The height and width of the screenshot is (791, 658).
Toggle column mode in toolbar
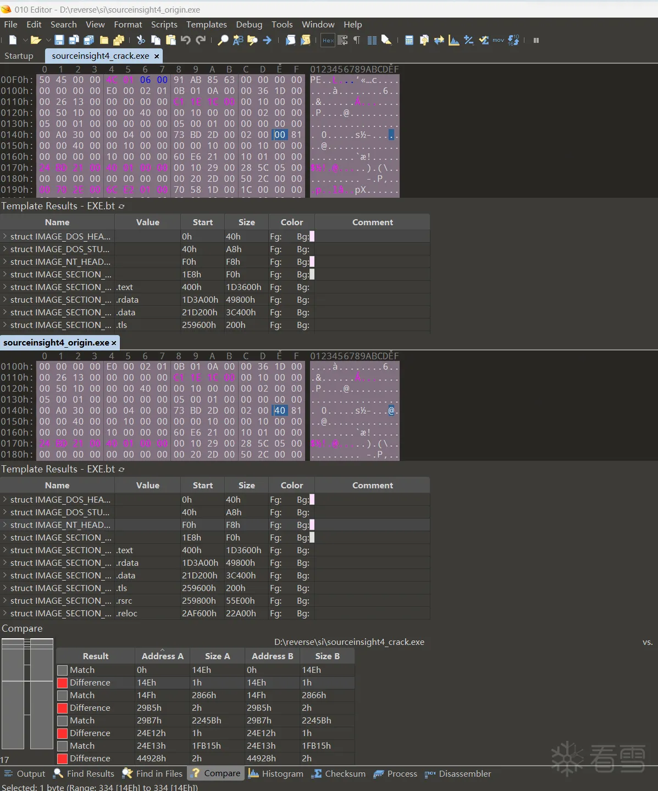pos(372,40)
